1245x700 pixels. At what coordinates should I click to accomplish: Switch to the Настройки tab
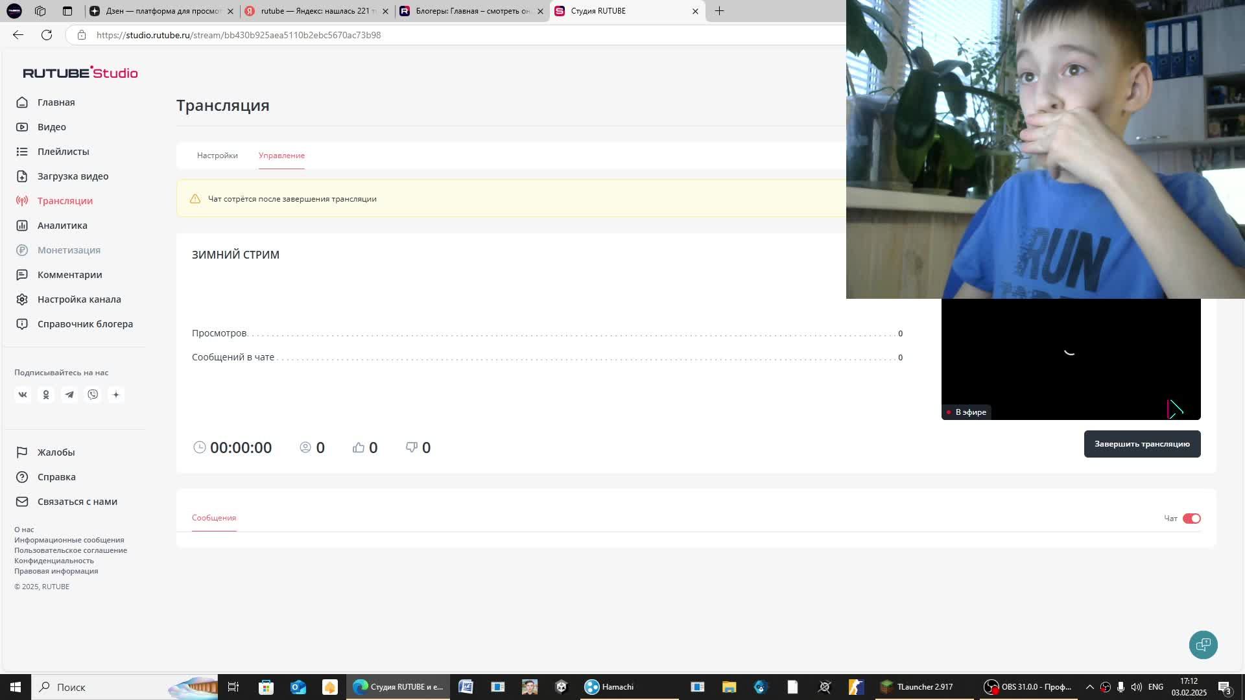coord(217,156)
